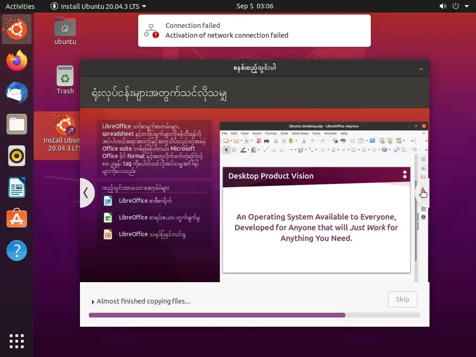Open the Files manager in dock
This screenshot has width=476, height=357.
point(17,124)
